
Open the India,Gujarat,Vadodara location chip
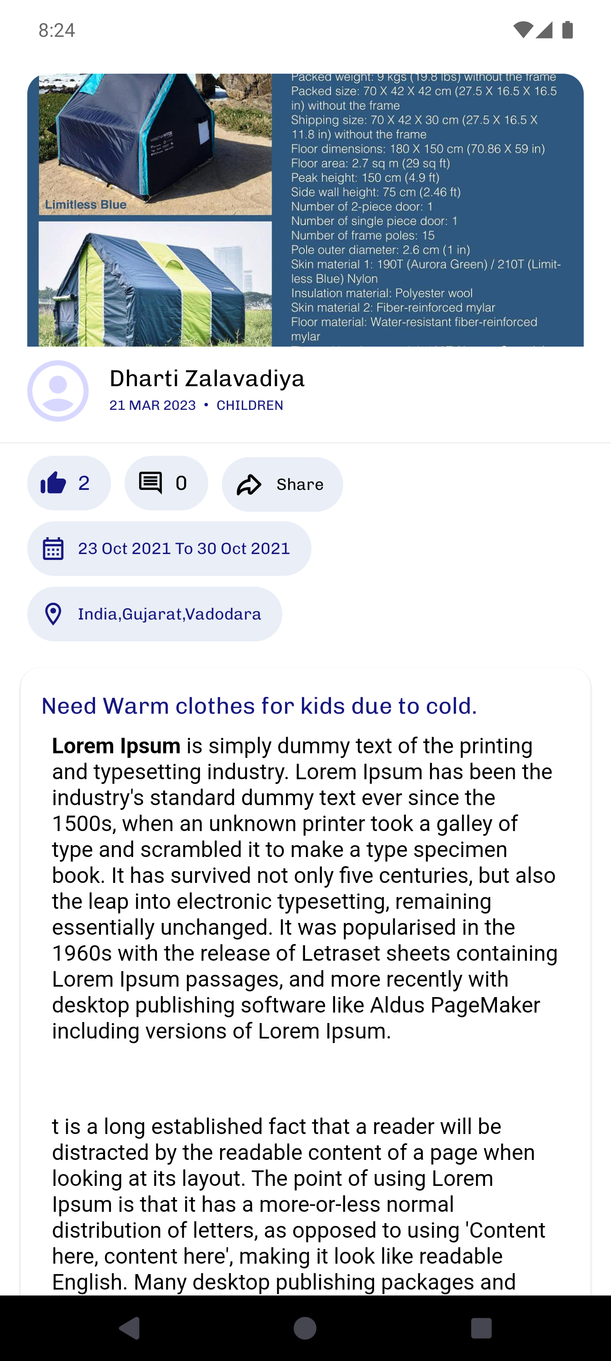(x=155, y=614)
